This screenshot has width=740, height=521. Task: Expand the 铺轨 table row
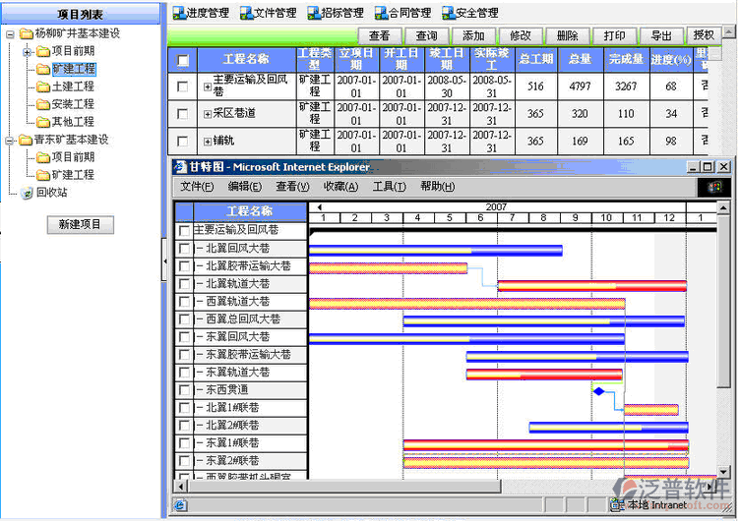(x=208, y=142)
